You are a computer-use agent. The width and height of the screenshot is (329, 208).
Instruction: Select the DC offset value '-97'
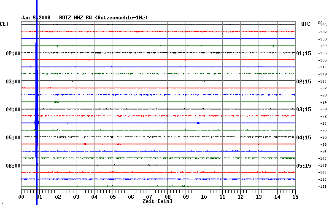[x=323, y=88]
